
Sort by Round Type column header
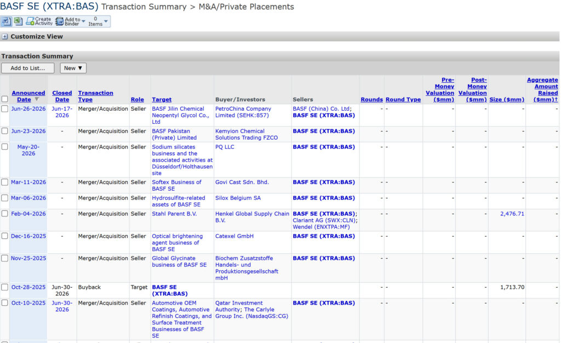(x=403, y=99)
